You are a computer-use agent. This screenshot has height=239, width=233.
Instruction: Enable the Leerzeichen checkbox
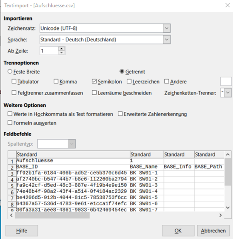pyautogui.click(x=129, y=81)
